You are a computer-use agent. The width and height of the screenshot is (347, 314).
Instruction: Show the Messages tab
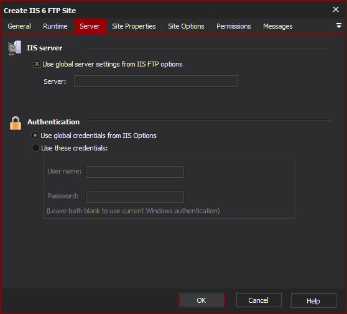[278, 26]
